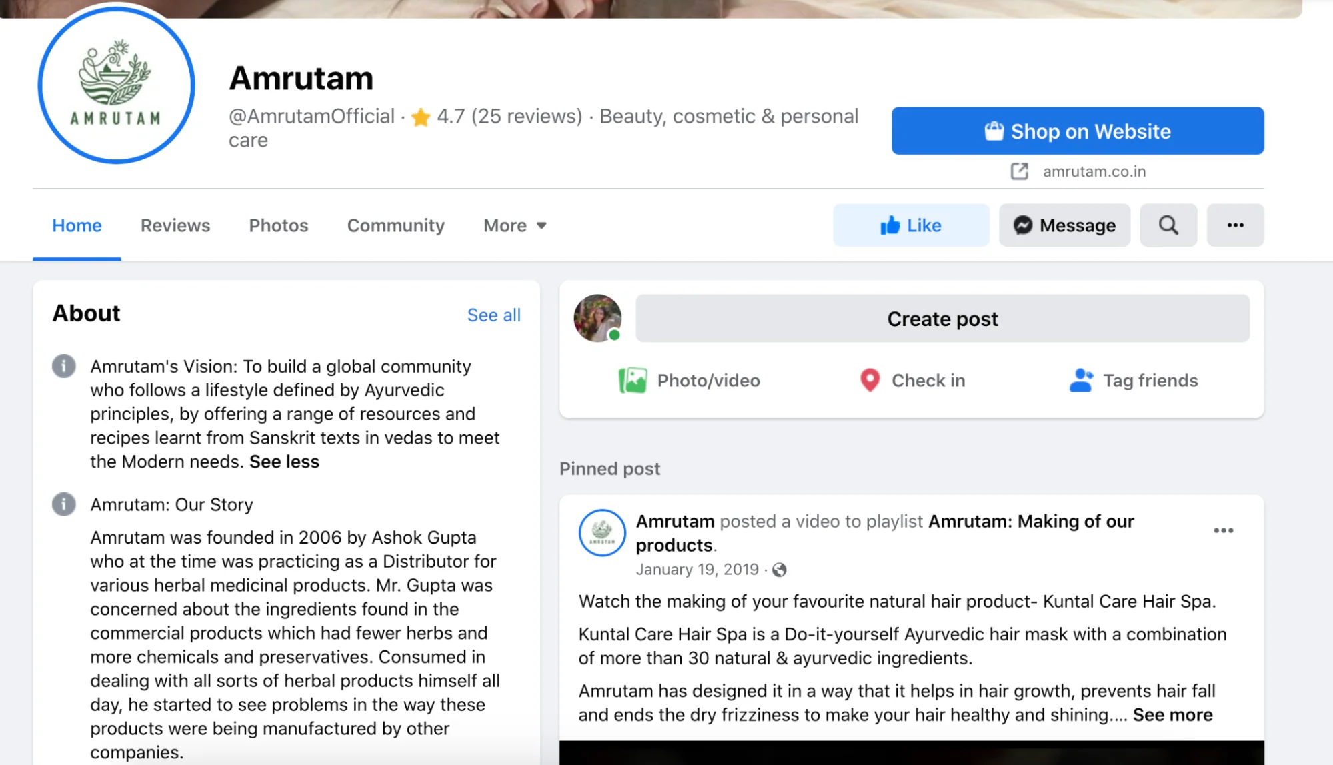Image resolution: width=1333 pixels, height=765 pixels.
Task: Toggle Like for the Amrutam page
Action: point(910,225)
